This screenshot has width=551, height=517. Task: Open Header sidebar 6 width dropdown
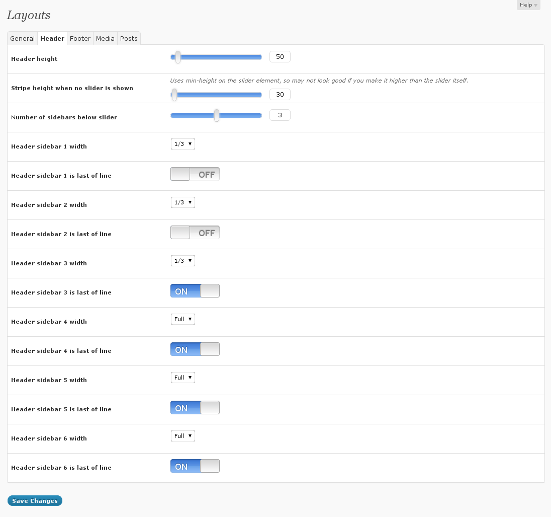(x=182, y=436)
